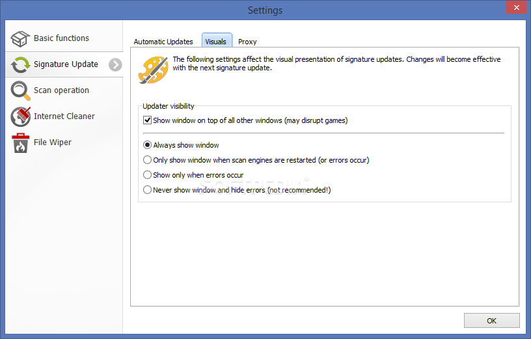531x339 pixels.
Task: Click the Basic functions box icon
Action: click(x=20, y=38)
